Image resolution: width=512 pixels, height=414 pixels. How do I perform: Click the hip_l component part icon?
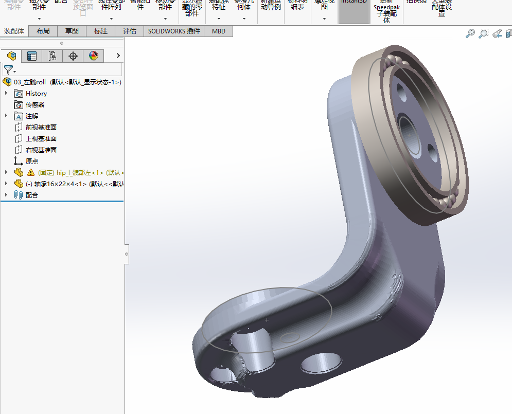(19, 172)
